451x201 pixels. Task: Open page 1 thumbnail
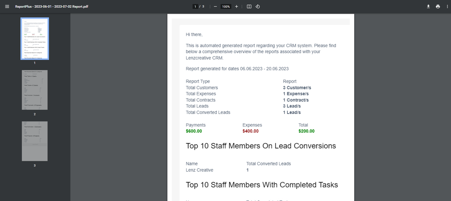(35, 39)
